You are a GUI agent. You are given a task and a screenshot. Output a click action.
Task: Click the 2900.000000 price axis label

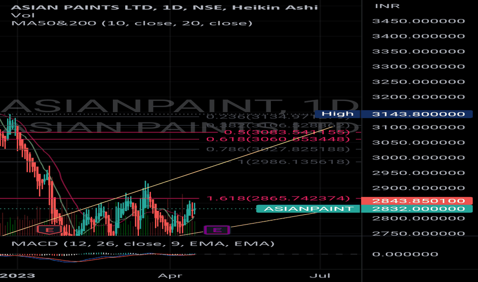419,188
